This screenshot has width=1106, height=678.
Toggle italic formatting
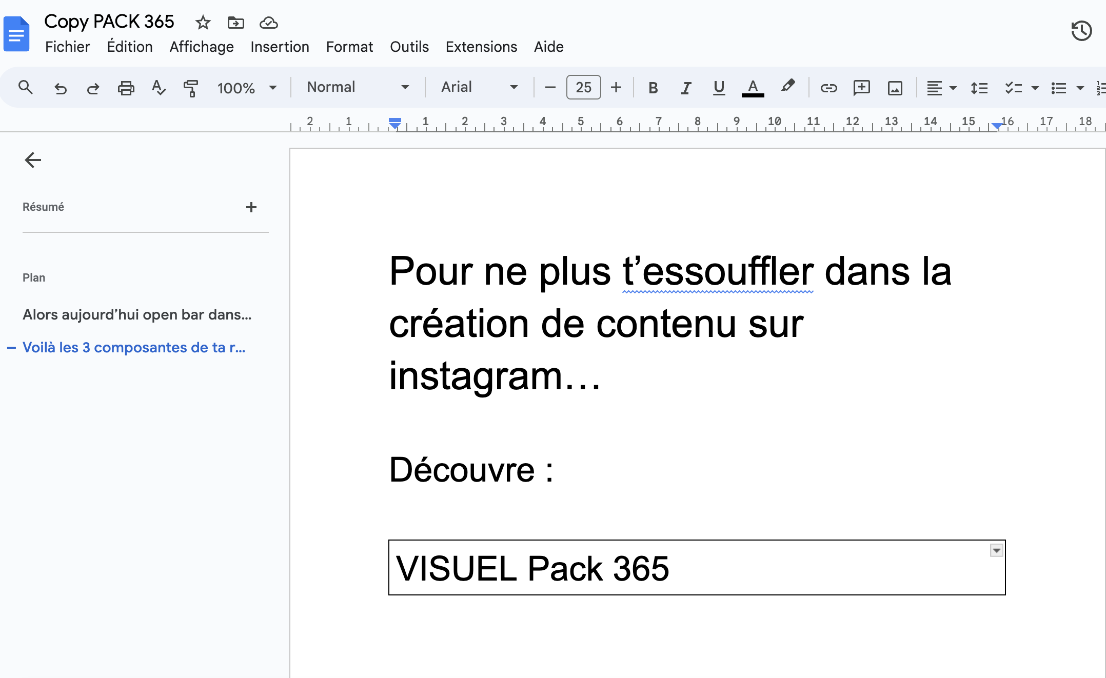click(686, 88)
